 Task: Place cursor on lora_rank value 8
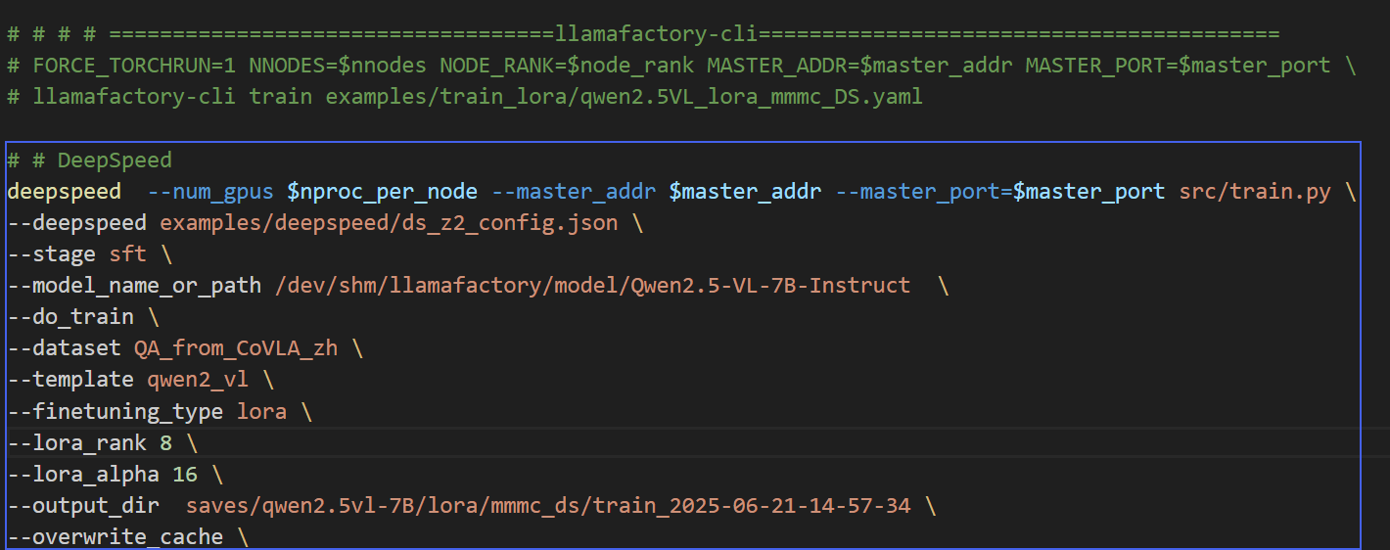(x=165, y=443)
